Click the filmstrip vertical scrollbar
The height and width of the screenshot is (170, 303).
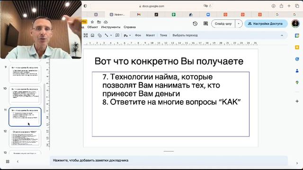coord(45,98)
